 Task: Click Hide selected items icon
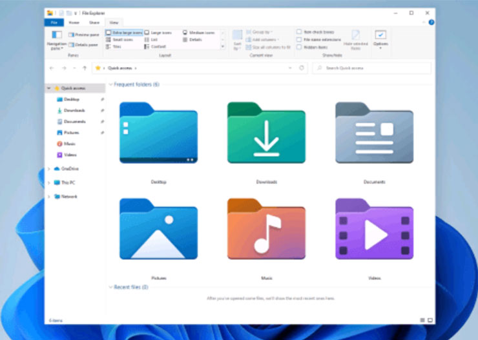(355, 35)
